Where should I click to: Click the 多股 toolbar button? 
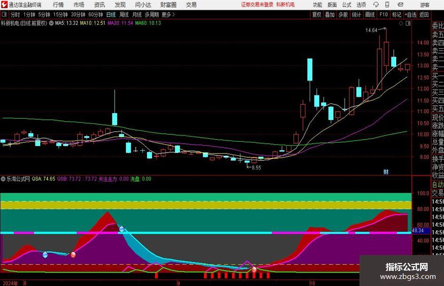(x=343, y=15)
